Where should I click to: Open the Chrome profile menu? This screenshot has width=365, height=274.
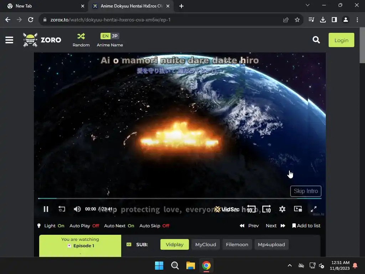click(346, 20)
